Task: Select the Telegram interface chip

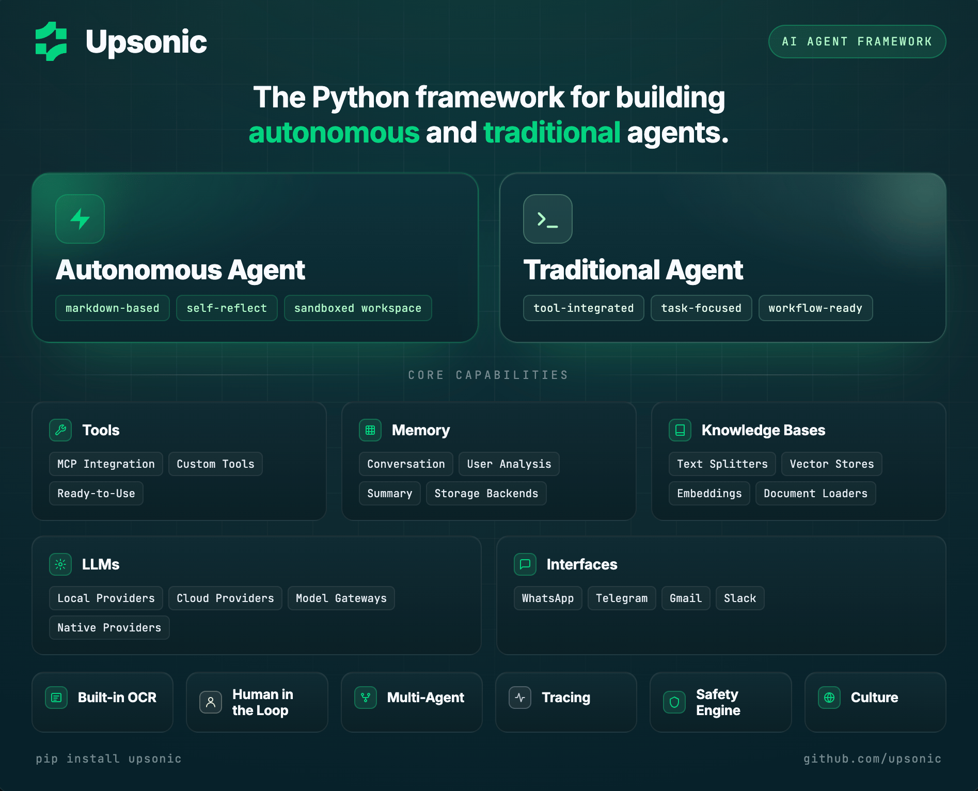Action: (622, 598)
